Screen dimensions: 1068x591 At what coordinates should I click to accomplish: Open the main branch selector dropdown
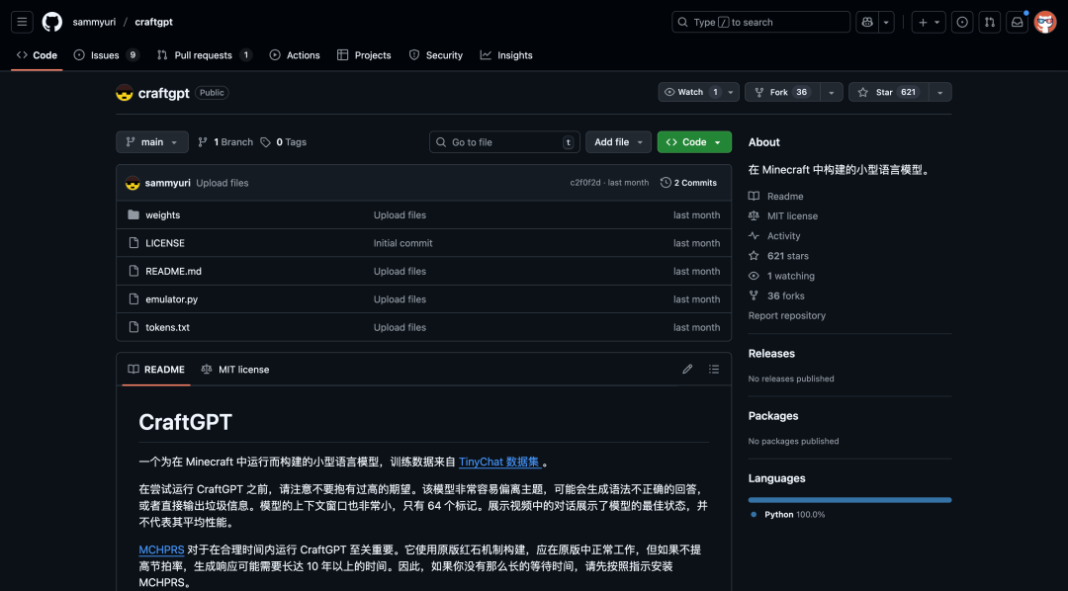tap(151, 141)
